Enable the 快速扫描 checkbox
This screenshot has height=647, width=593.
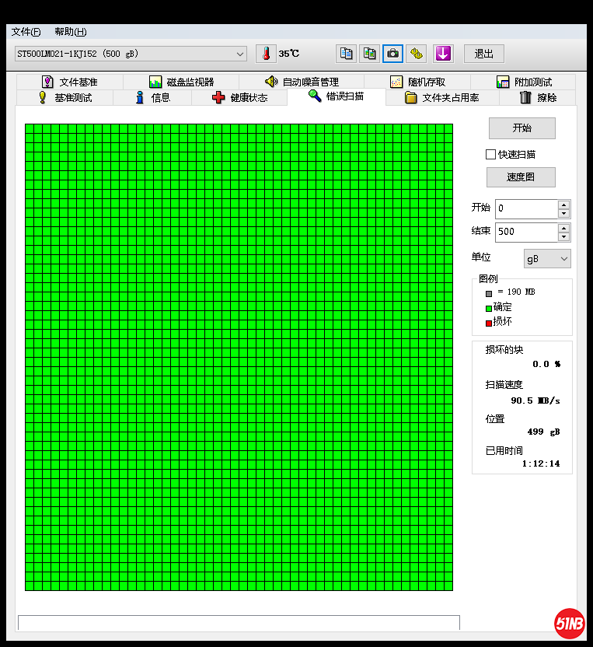tap(490, 154)
